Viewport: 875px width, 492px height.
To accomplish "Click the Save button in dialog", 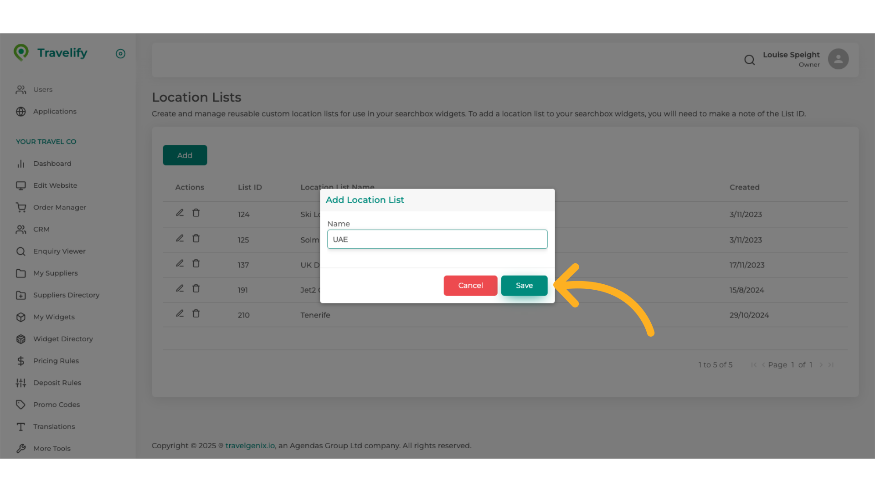I will coord(524,286).
